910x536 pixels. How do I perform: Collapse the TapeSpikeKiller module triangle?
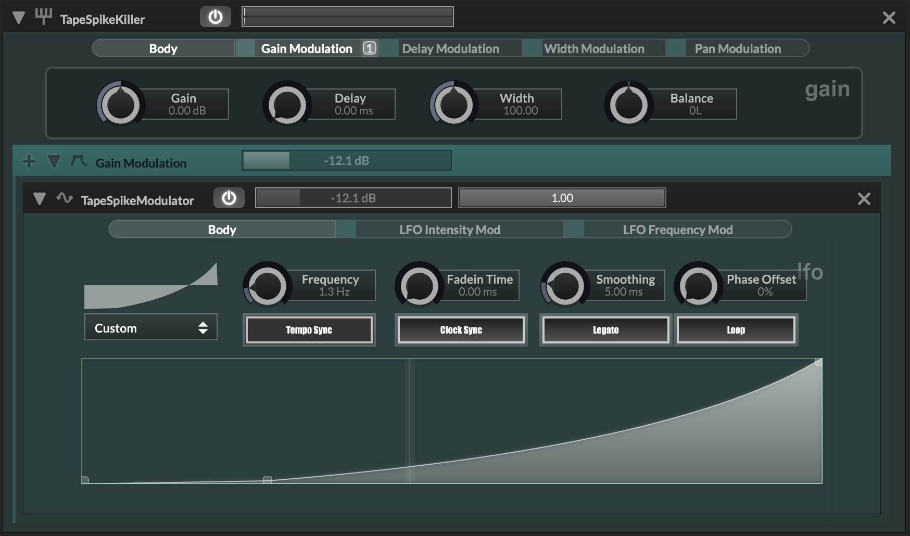click(19, 18)
